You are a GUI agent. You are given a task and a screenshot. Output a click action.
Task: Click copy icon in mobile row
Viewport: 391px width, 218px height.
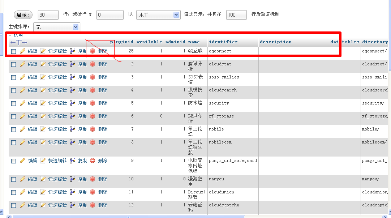(x=72, y=129)
